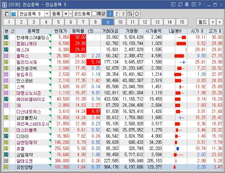Click the red 30.00 change cell

pos(78,37)
